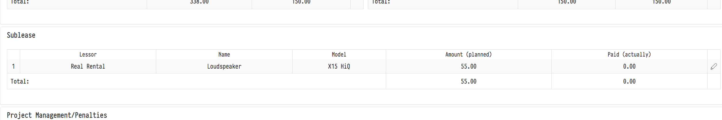722x120 pixels.
Task: Click the 0.00 value in Sublease Total row
Action: click(x=629, y=82)
